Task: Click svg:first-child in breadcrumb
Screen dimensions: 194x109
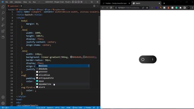Action: [59, 9]
